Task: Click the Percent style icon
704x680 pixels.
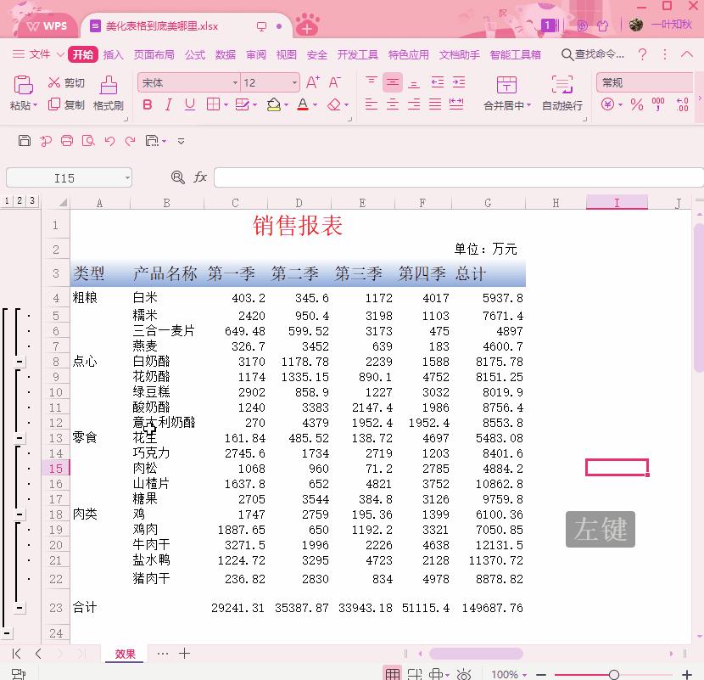Action: (x=634, y=104)
